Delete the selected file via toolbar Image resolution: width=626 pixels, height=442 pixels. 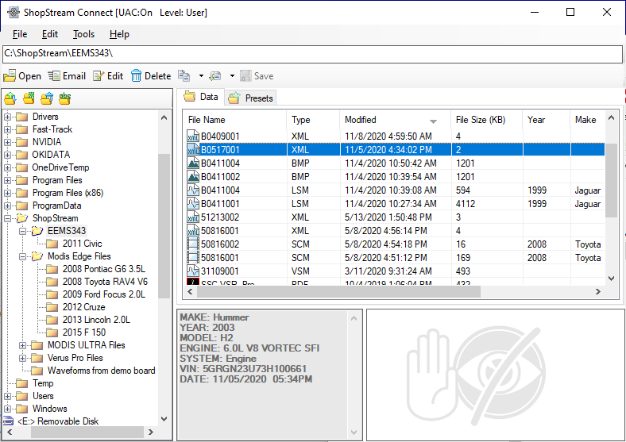coord(151,76)
